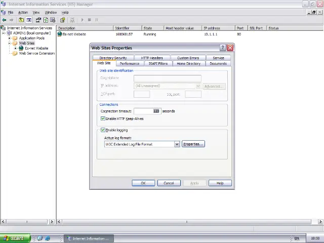Screen dimensions: 324x243
Task: Click the Description column header
Action: tap(85, 28)
